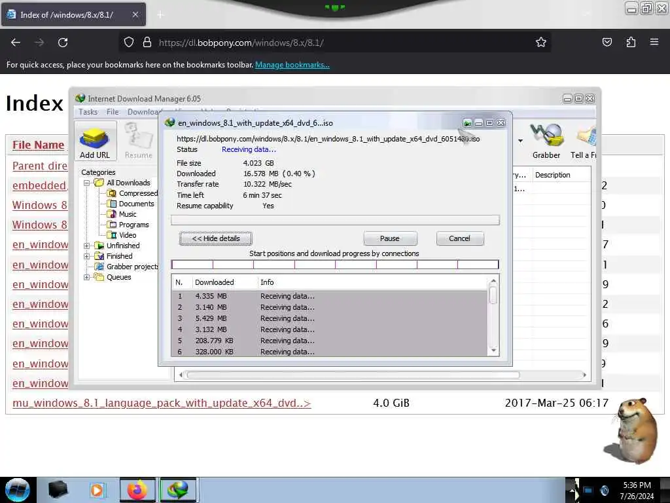
Task: Open the Windows Start button
Action: pos(18,490)
